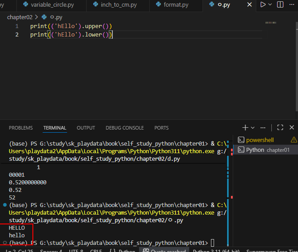
Task: Click Quota reached status bar item
Action: (164, 251)
